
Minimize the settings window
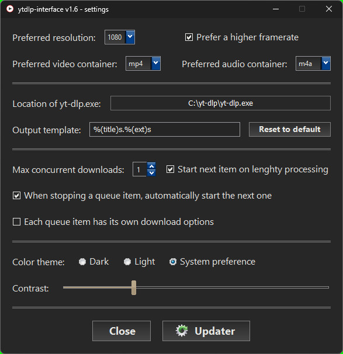276,9
